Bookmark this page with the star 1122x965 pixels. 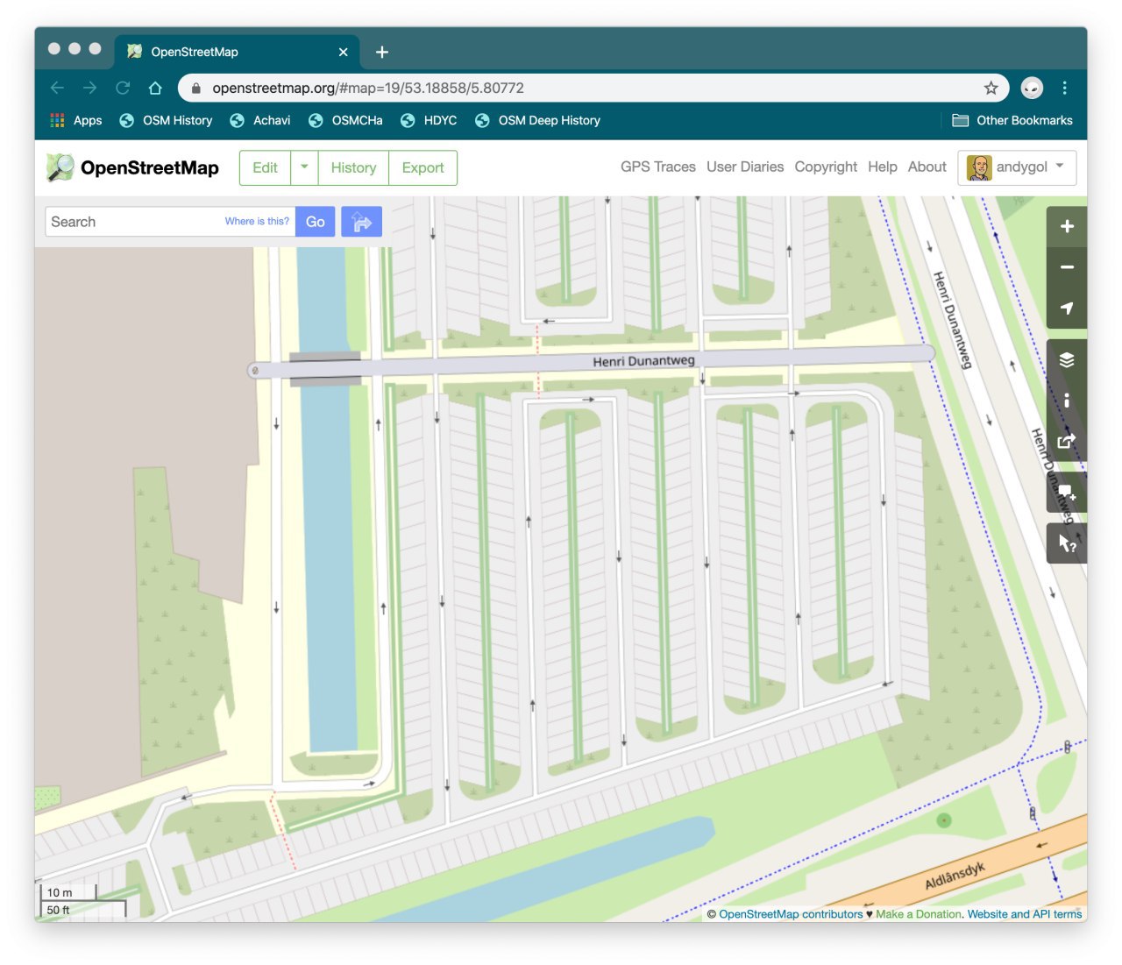991,88
